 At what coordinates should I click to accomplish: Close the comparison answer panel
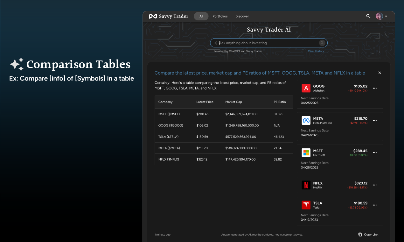(380, 73)
